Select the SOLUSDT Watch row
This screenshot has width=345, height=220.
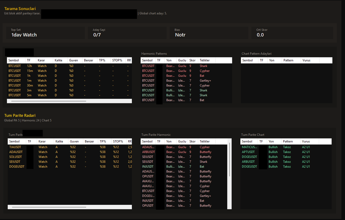point(69,157)
